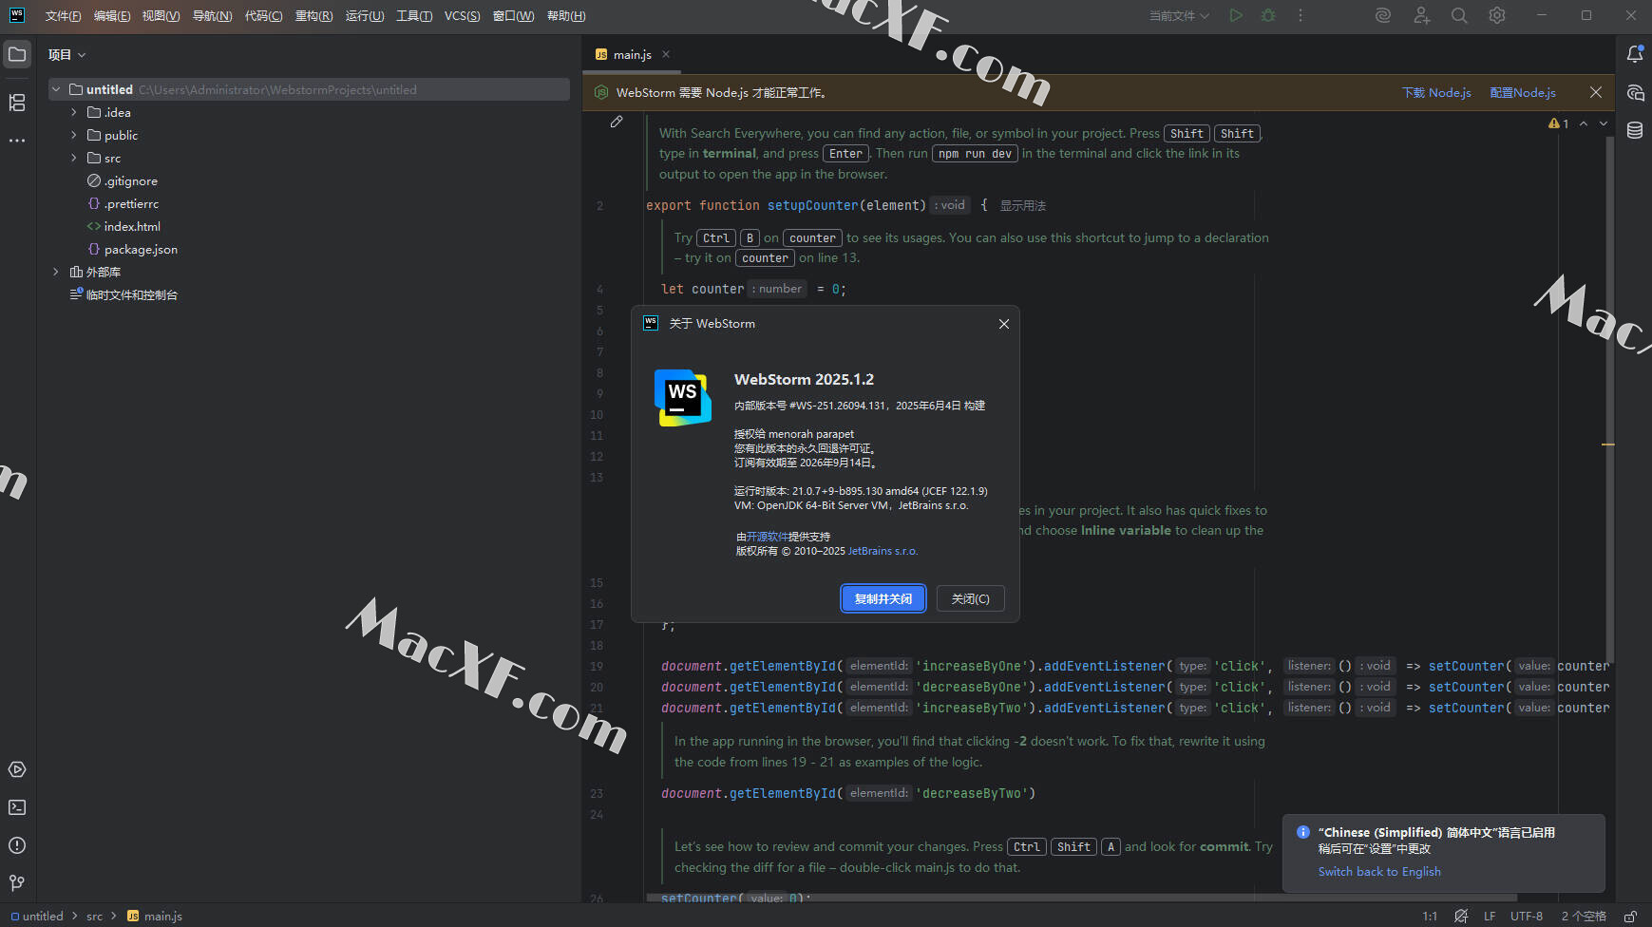Open the AI Assistant icon in right sidebar

[x=1635, y=92]
